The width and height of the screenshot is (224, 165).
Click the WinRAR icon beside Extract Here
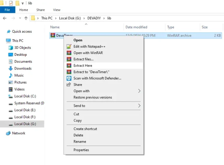click(69, 66)
